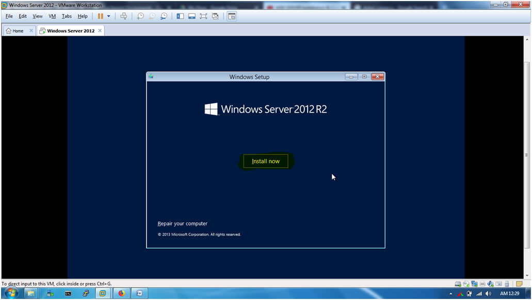Click the camera device status icon

[499, 283]
